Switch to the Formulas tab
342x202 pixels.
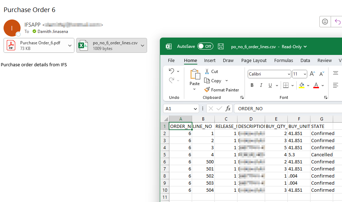point(284,61)
